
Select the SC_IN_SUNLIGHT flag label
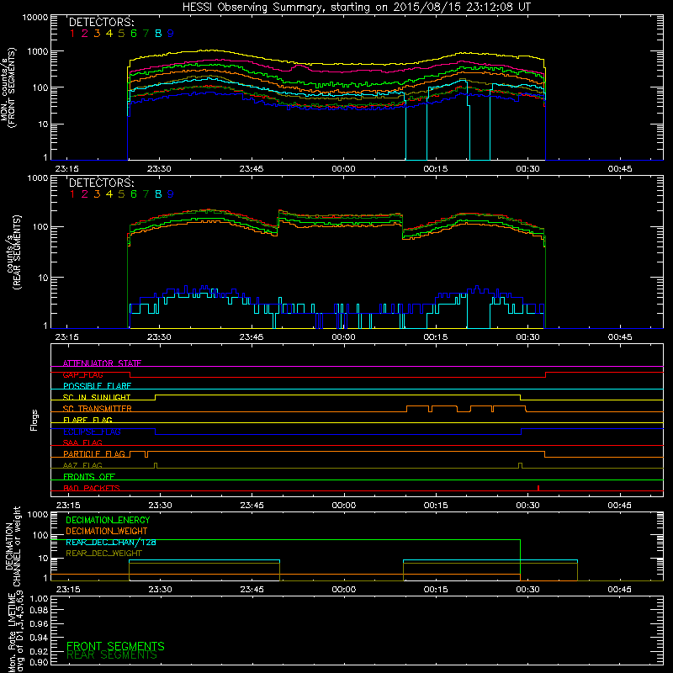pos(97,397)
